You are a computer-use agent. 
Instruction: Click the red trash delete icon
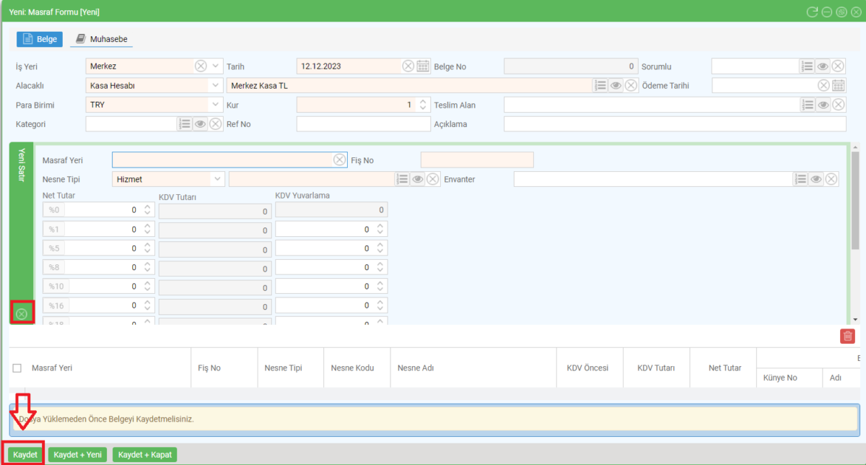(x=847, y=336)
